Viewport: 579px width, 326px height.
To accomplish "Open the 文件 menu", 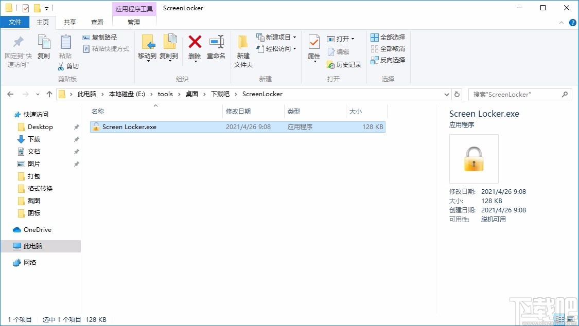I will click(x=15, y=22).
